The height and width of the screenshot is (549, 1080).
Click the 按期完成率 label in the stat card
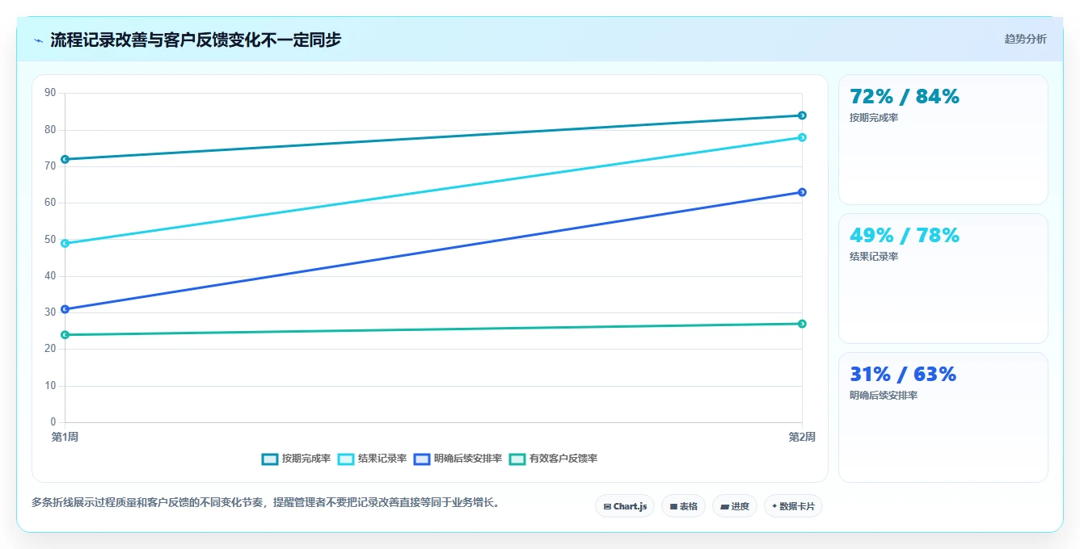874,118
